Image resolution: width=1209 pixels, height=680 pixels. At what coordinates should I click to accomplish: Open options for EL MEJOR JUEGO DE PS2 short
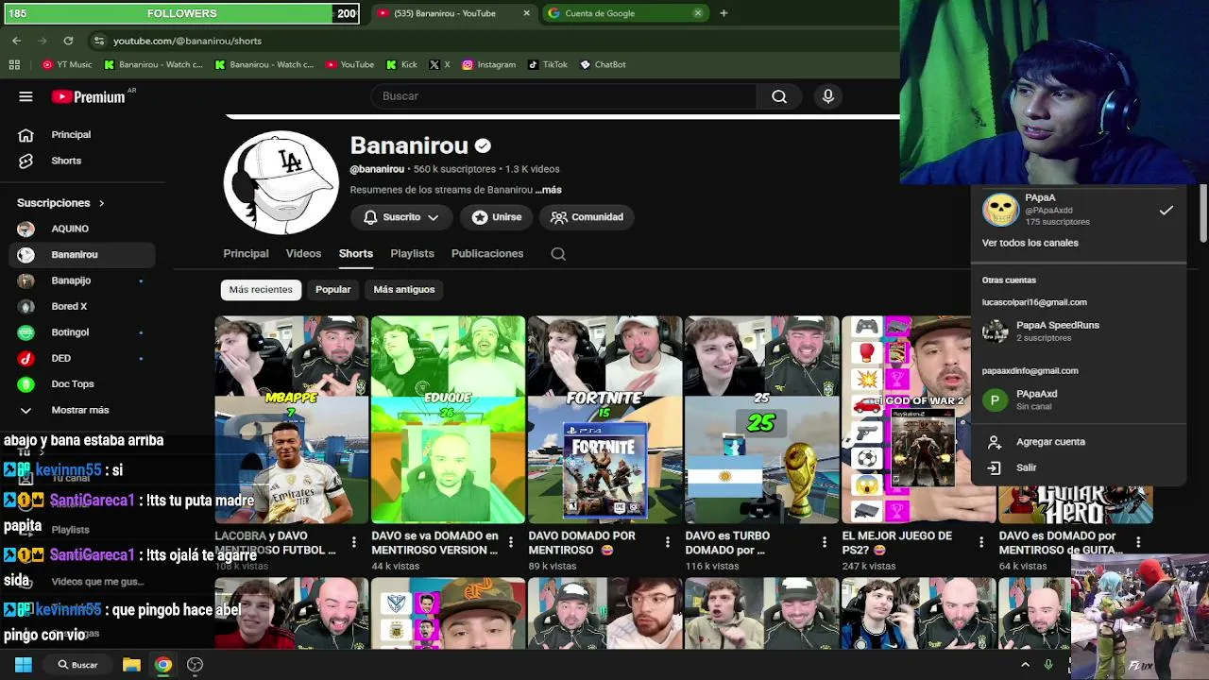point(981,542)
